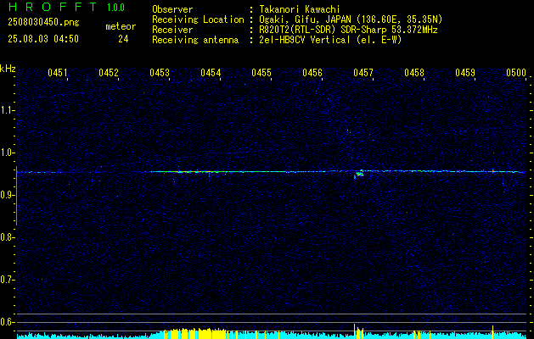Click the meteor echo burst near 0457
The width and height of the screenshot is (534, 339).
[x=359, y=175]
